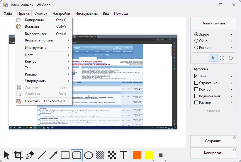The image size is (241, 162).
Task: Enable the Водяной знак checkbox
Action: (196, 96)
